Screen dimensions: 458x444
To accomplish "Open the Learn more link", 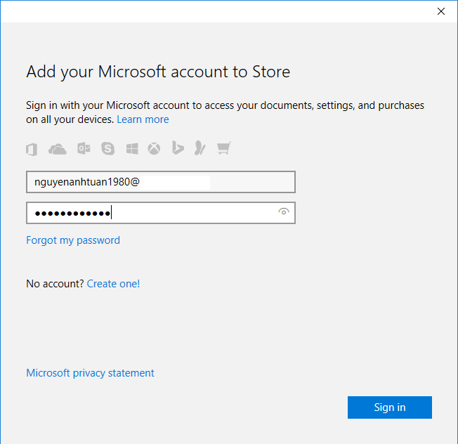I will [x=143, y=119].
